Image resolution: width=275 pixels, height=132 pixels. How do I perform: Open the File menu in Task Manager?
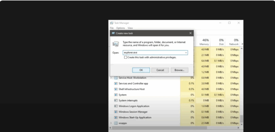click(x=112, y=28)
